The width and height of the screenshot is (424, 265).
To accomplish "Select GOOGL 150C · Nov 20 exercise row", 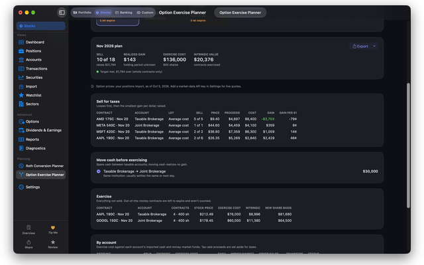I will (194, 221).
